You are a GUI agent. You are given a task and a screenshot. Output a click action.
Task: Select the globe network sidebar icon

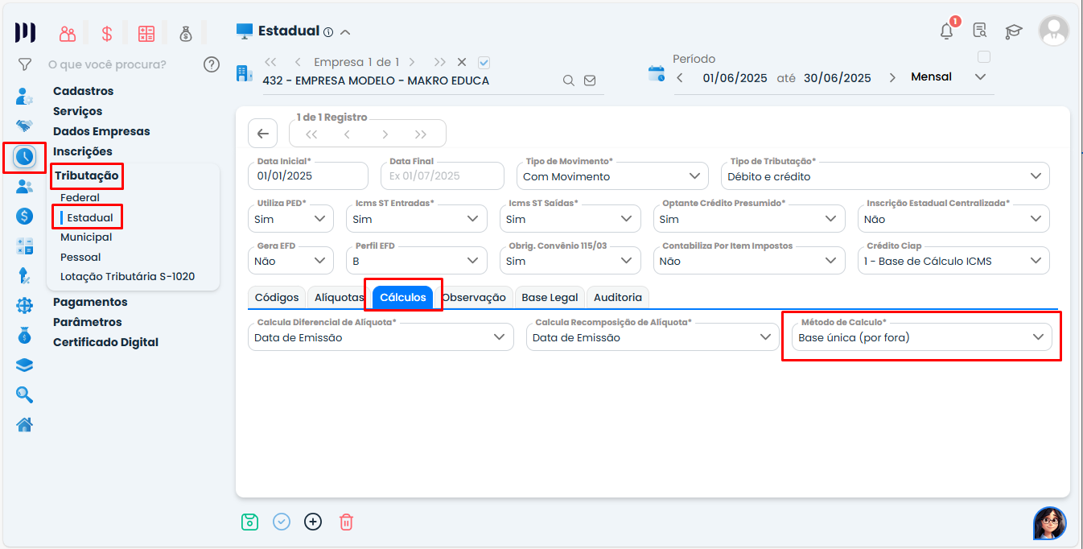click(25, 306)
